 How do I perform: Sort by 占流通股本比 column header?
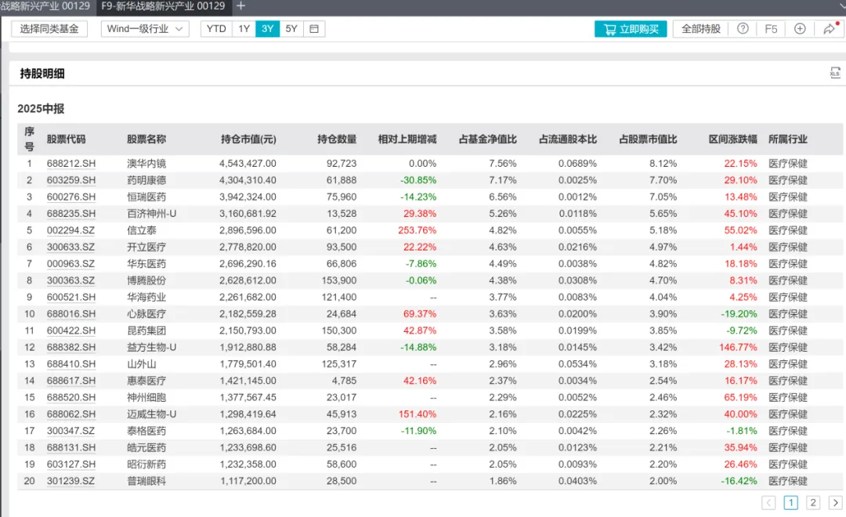coord(568,139)
